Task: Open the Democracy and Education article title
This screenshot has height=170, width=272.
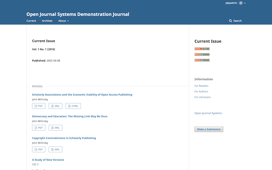Action: (69, 116)
